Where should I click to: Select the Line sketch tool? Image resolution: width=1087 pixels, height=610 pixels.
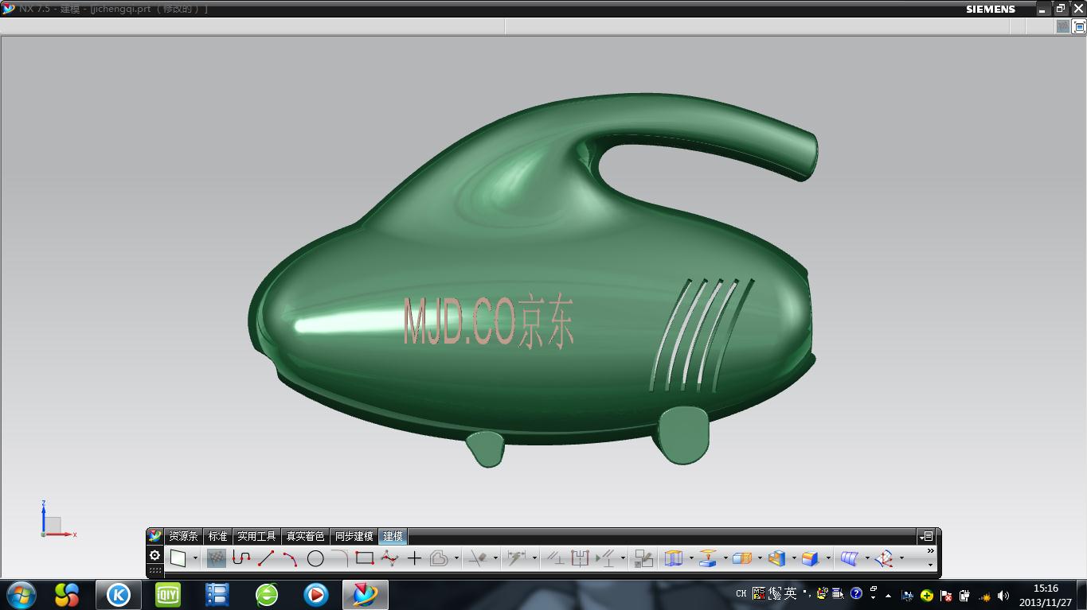(x=266, y=558)
